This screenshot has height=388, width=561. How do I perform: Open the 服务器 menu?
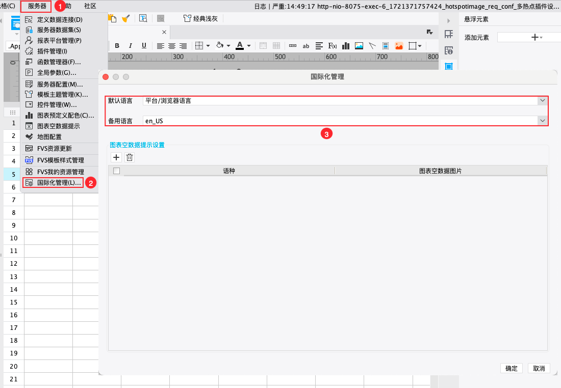pyautogui.click(x=36, y=6)
